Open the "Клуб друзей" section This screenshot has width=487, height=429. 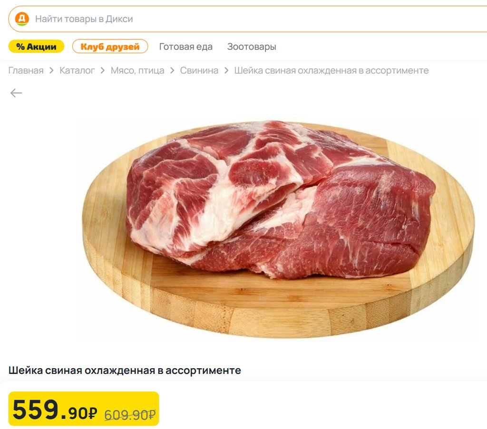coord(110,47)
